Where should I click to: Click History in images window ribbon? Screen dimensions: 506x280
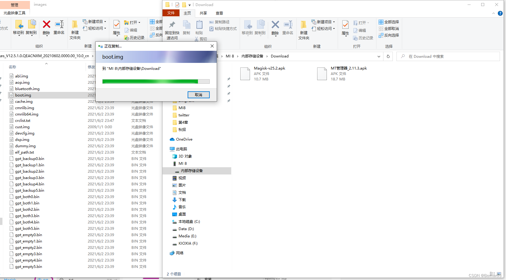(x=134, y=38)
